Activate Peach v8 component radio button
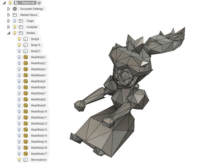The height and width of the screenshot is (163, 202). (39, 3)
